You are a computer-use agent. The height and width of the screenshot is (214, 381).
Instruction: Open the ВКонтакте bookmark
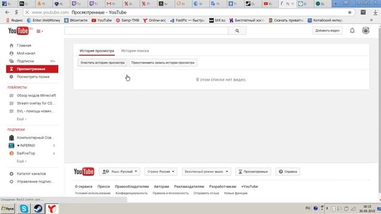coord(76,20)
